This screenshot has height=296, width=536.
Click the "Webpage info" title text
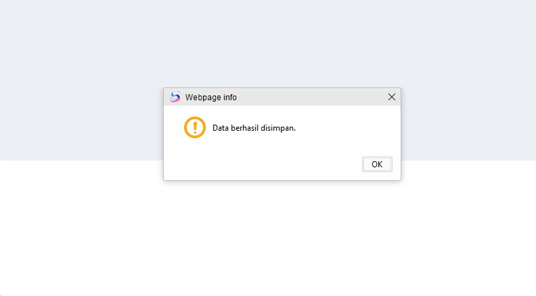click(211, 97)
